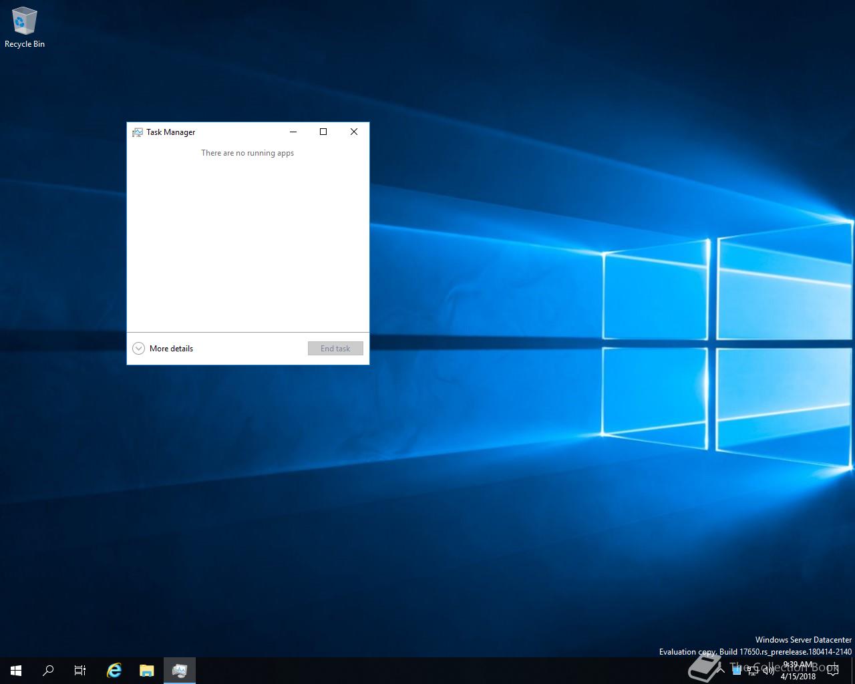Click the 'There are no running apps' text
The height and width of the screenshot is (684, 855).
[x=248, y=153]
